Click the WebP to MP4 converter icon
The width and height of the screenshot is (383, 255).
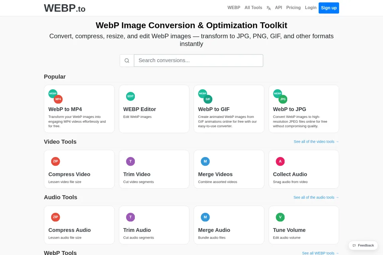tap(55, 96)
